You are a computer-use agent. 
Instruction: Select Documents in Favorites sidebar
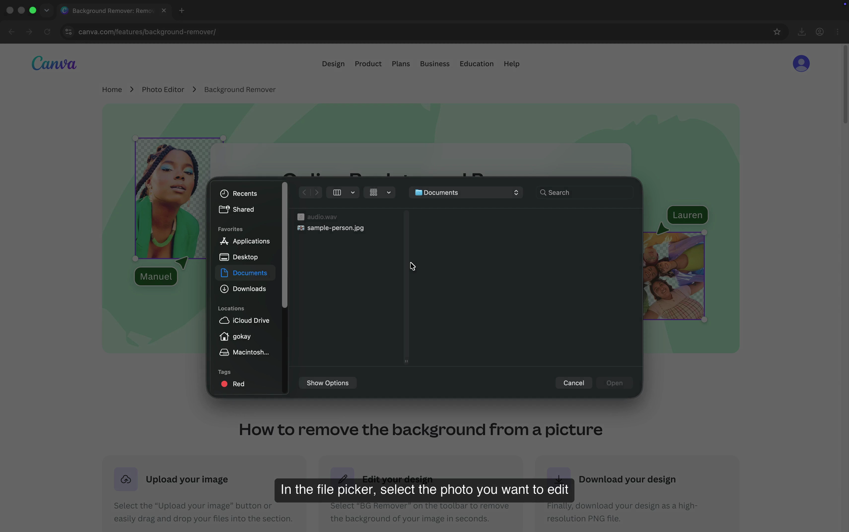click(245, 273)
